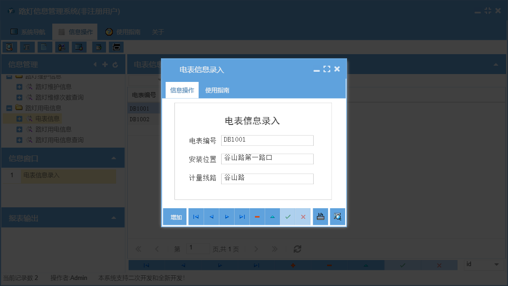Viewport: 508px width, 286px height.
Task: Click the refresh icon in the pagination bar
Action: (x=297, y=249)
